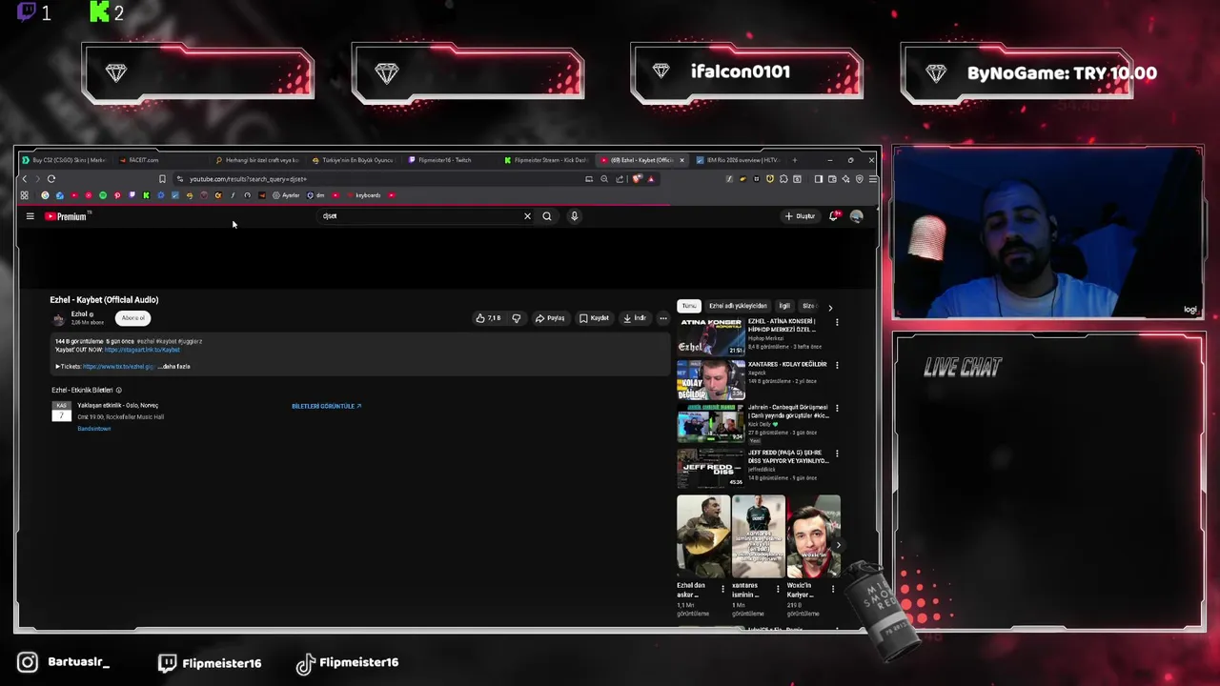Click the YouTube Premium logo
Image resolution: width=1220 pixels, height=686 pixels.
[66, 216]
